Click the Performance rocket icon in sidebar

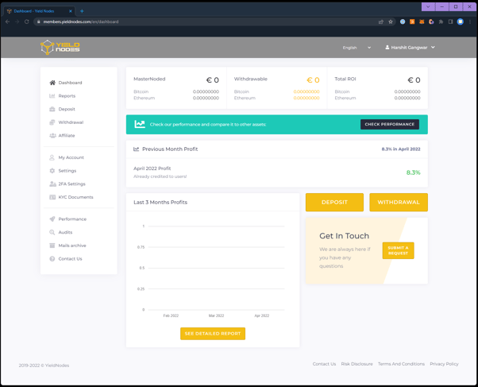52,219
